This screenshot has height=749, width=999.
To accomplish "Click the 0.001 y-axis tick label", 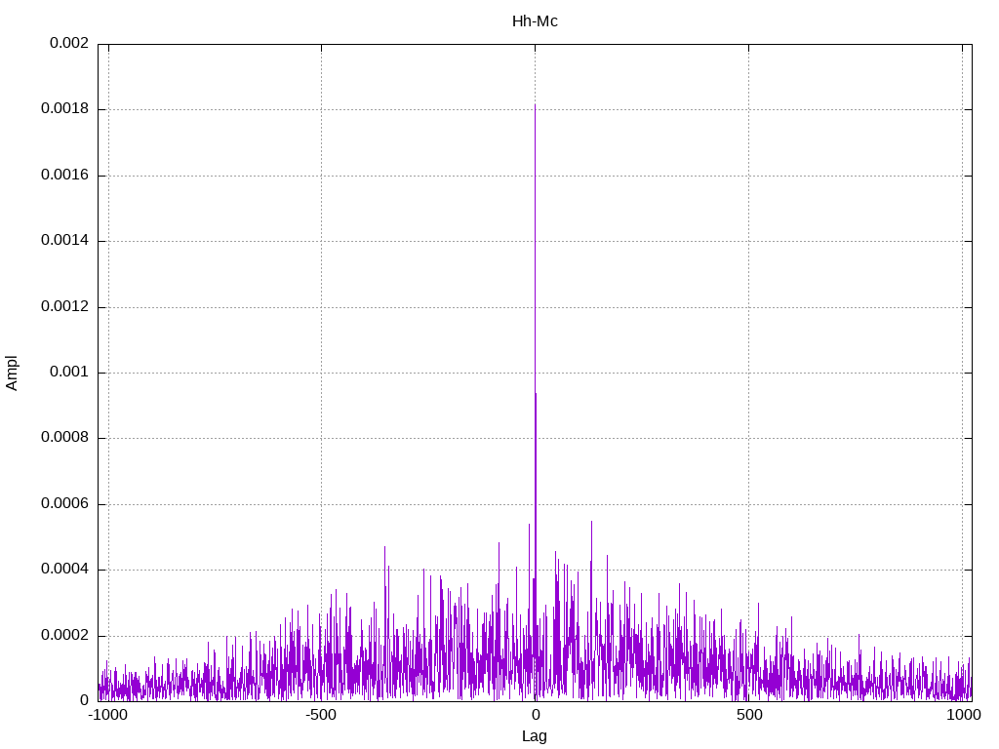I will click(68, 373).
